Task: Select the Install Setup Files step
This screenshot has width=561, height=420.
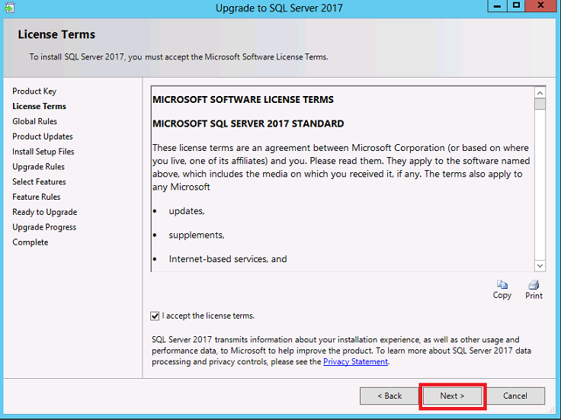Action: pos(43,152)
